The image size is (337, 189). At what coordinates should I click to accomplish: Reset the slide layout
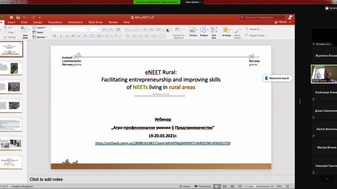38,32
